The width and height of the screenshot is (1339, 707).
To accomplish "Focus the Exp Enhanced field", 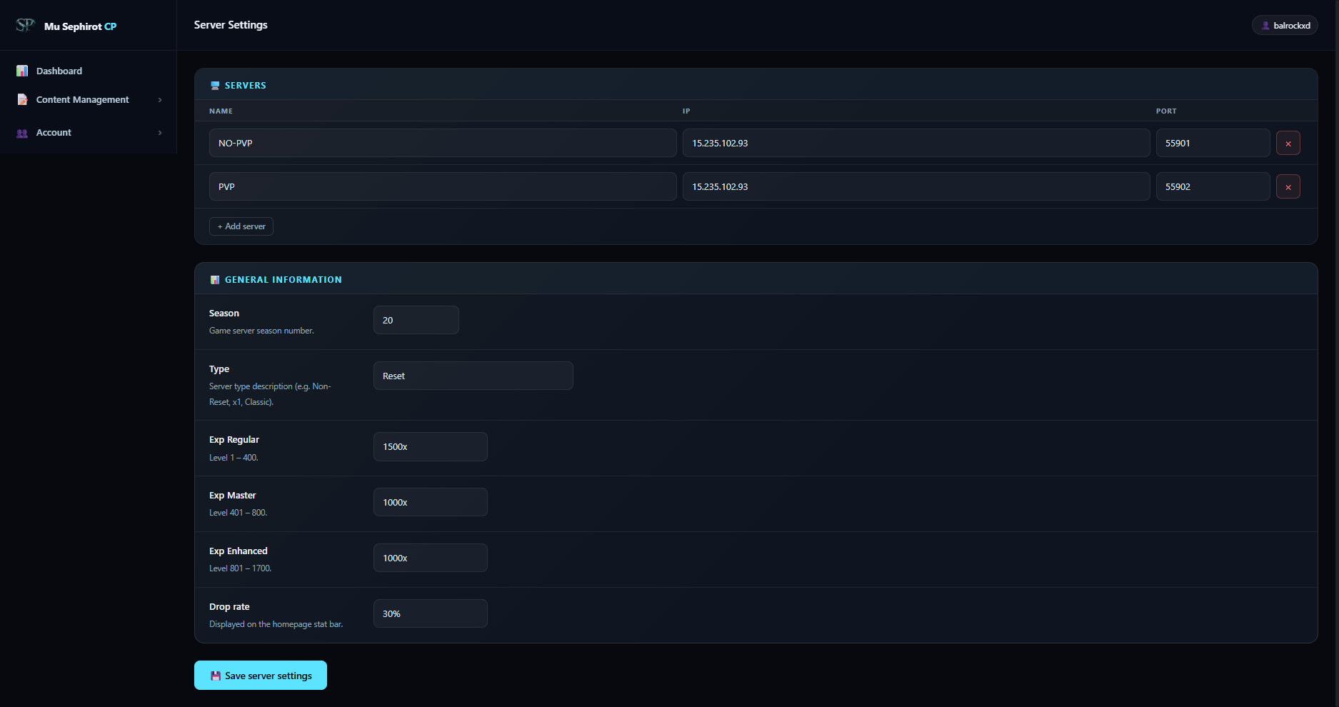I will (x=430, y=558).
